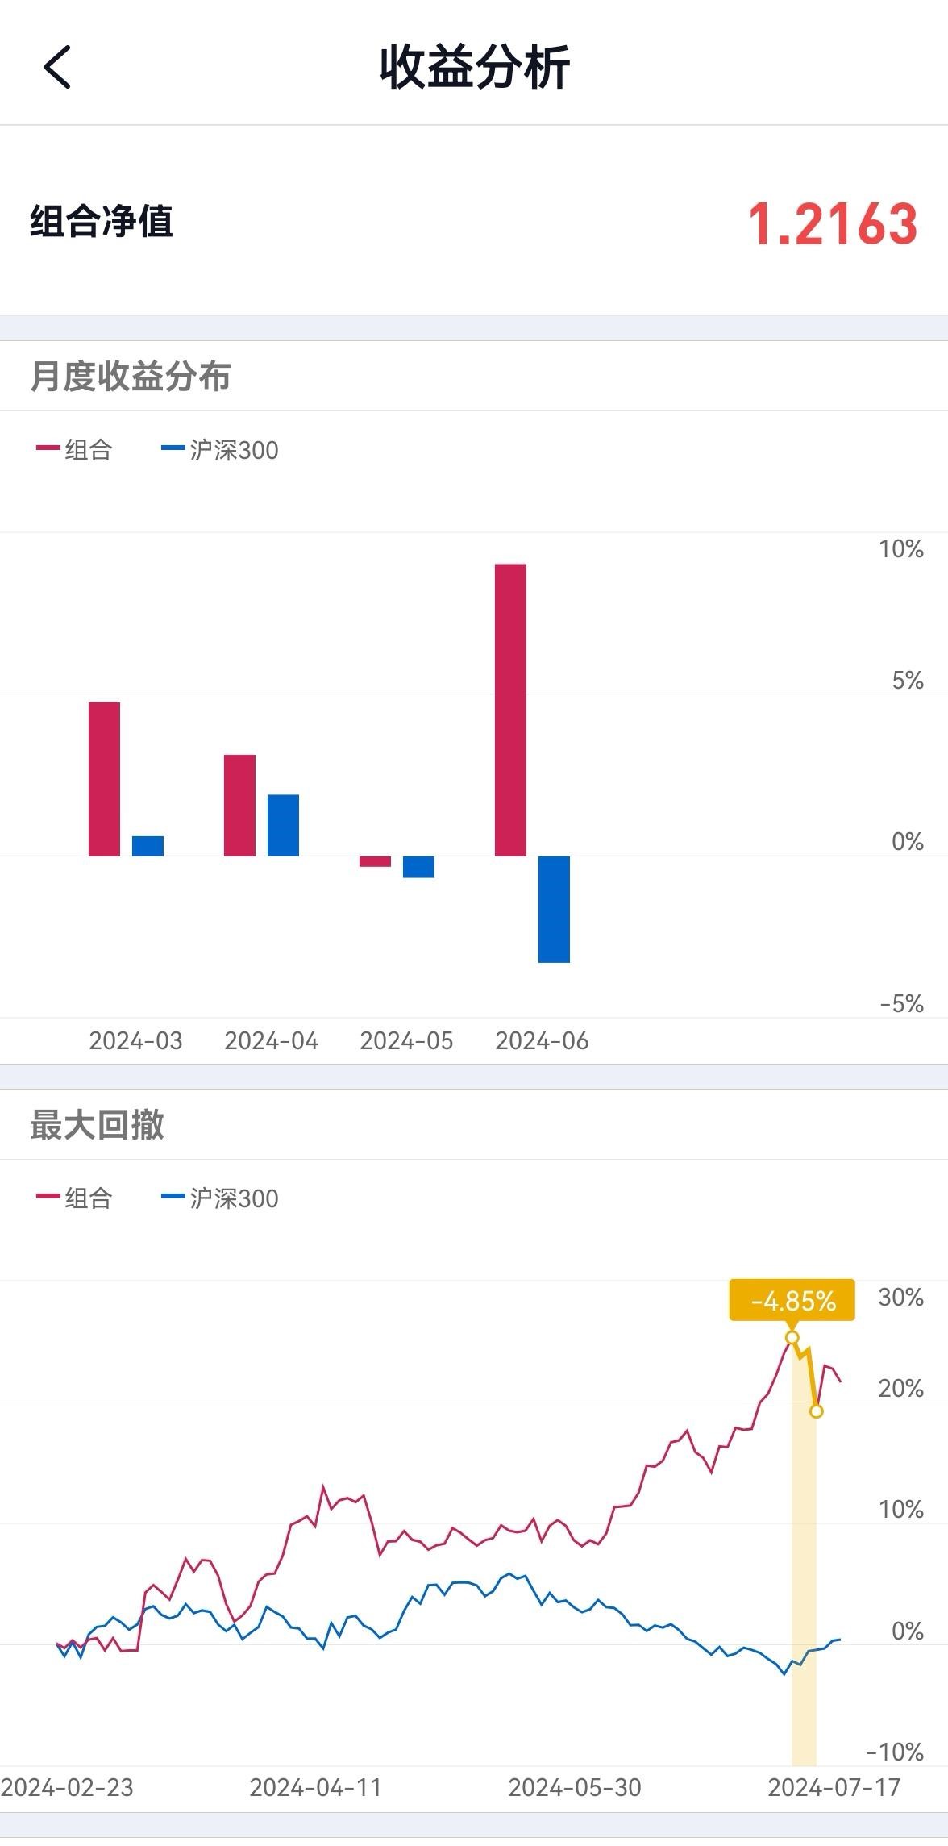Toggle 组合 legend in max drawdown chart
948x1846 pixels.
click(x=74, y=1198)
